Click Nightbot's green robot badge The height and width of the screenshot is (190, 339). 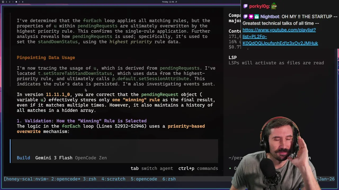coord(257,17)
